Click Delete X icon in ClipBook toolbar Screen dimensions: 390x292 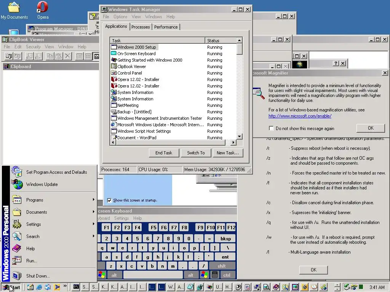(x=68, y=56)
